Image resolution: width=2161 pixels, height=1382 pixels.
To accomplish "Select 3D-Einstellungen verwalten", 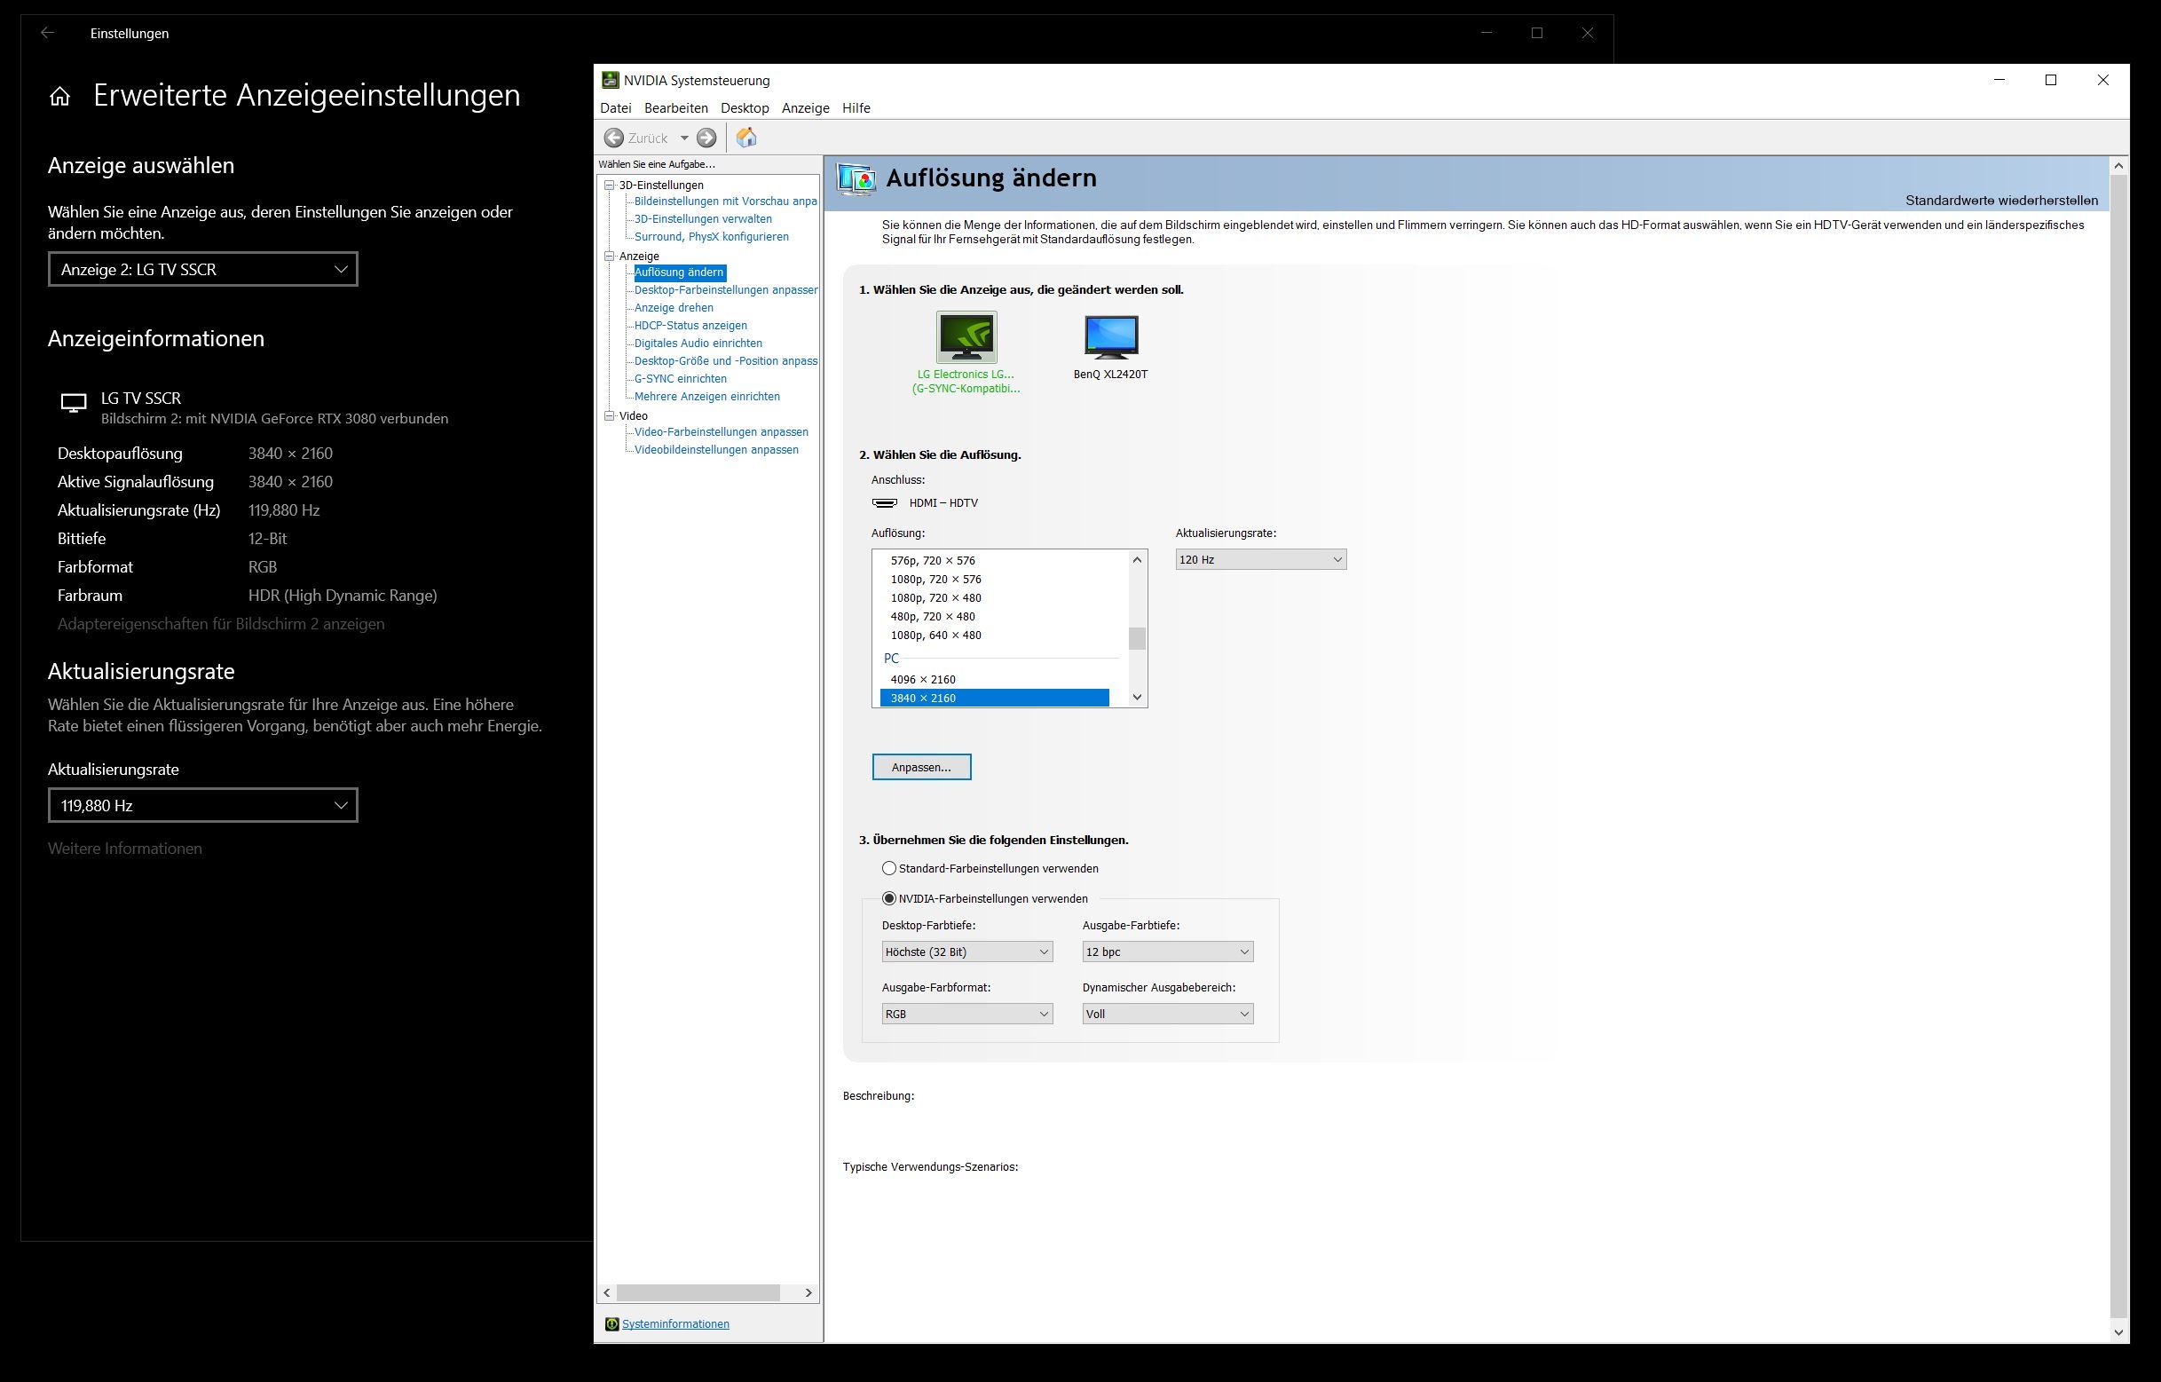I will pyautogui.click(x=703, y=219).
